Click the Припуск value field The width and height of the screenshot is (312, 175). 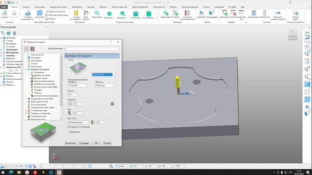[x=78, y=104]
